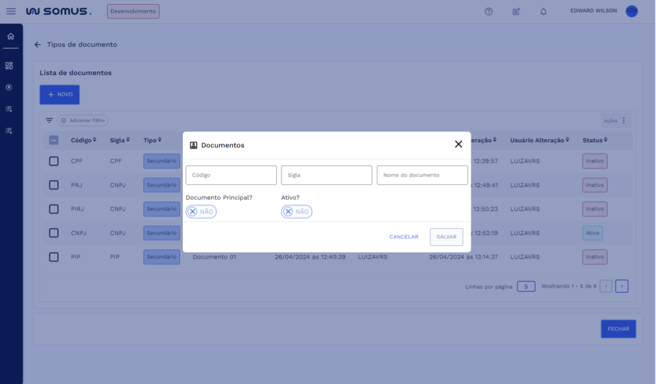Toggle the Ativo switch
656x384 pixels.
pyautogui.click(x=296, y=212)
